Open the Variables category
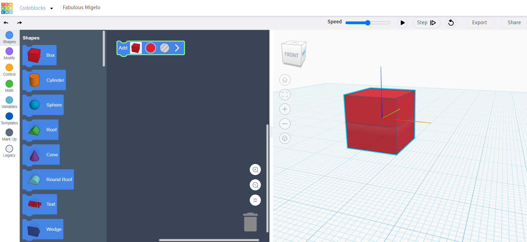Viewport: 527px width, 242px height. click(9, 103)
